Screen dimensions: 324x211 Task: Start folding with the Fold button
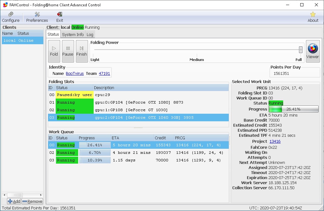(x=54, y=51)
